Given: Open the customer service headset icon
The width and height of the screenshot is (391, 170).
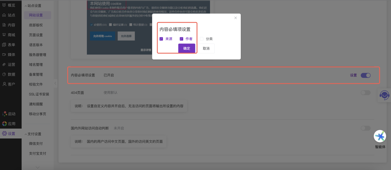Looking at the screenshot, I should 384,95.
